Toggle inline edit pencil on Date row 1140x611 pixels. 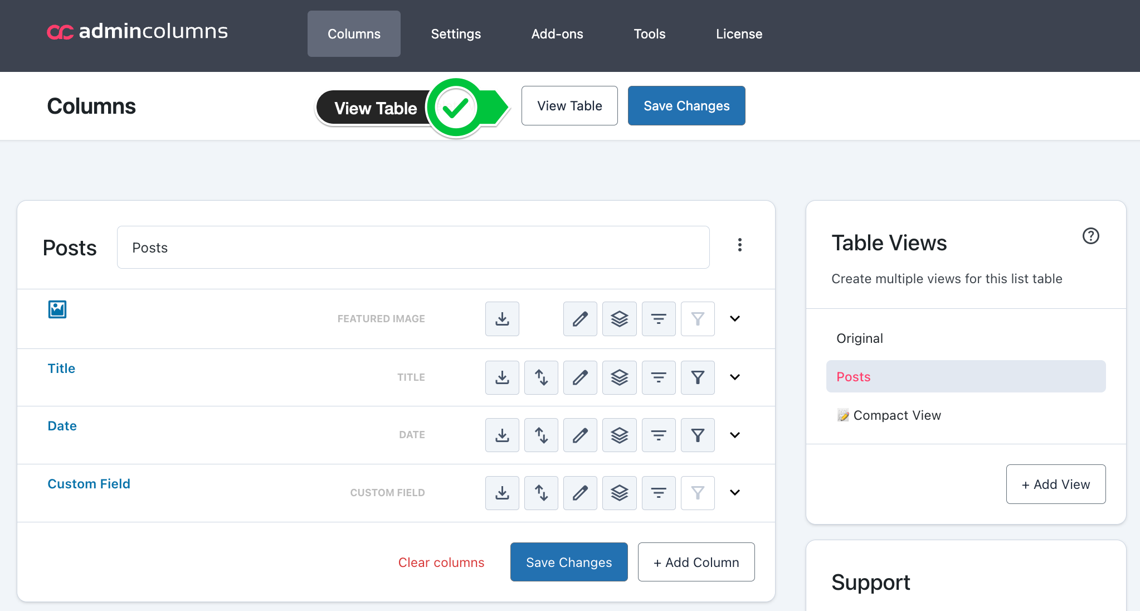580,435
